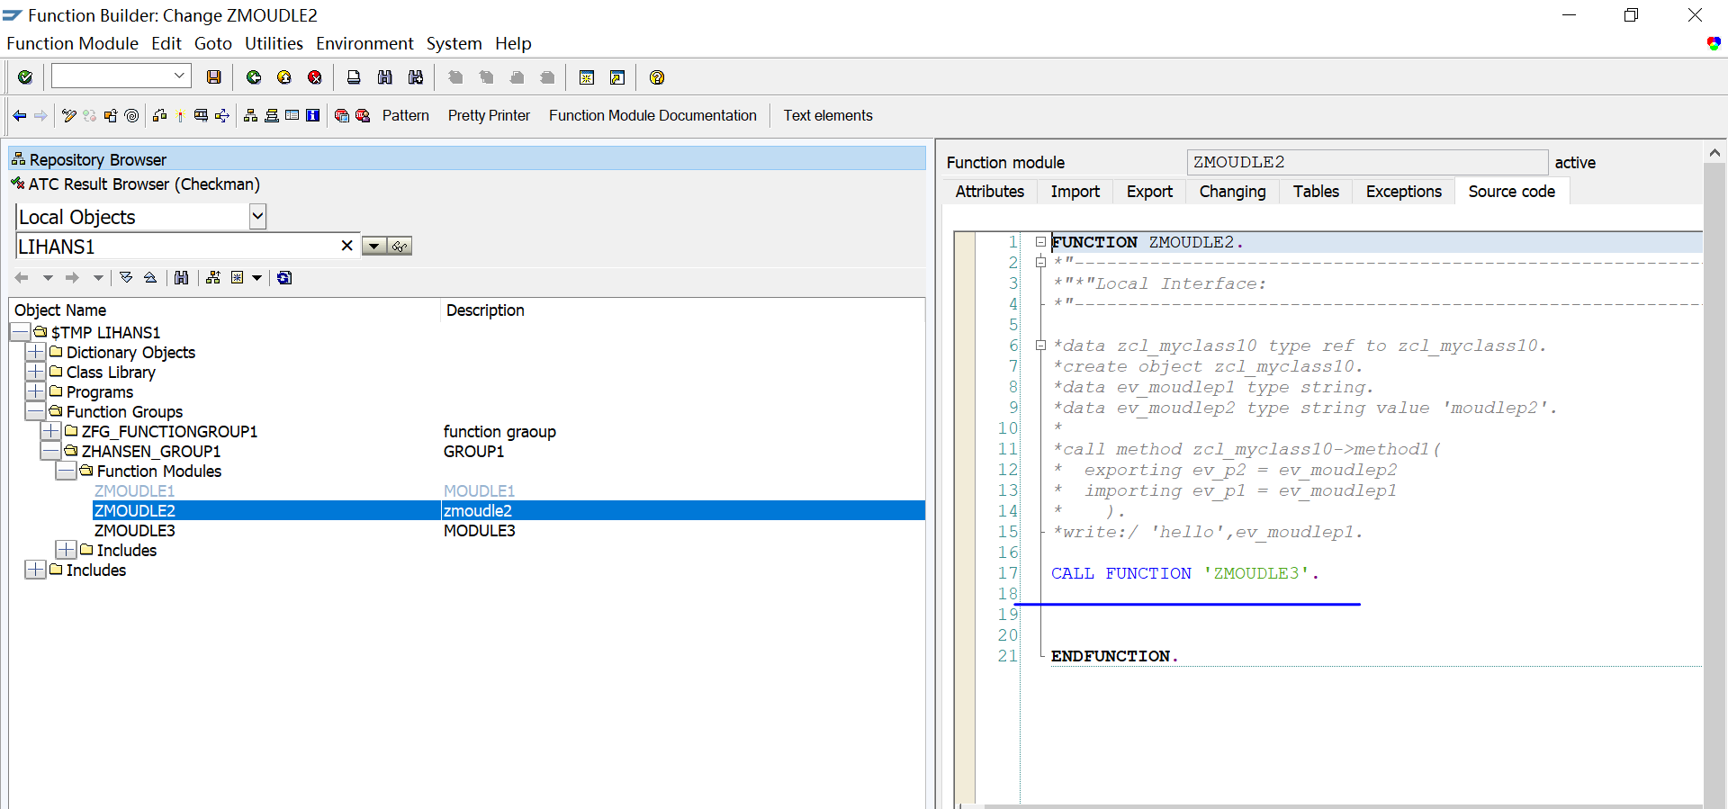Image resolution: width=1728 pixels, height=809 pixels.
Task: Click the yellow Exit up-arrow icon
Action: pyautogui.click(x=284, y=77)
